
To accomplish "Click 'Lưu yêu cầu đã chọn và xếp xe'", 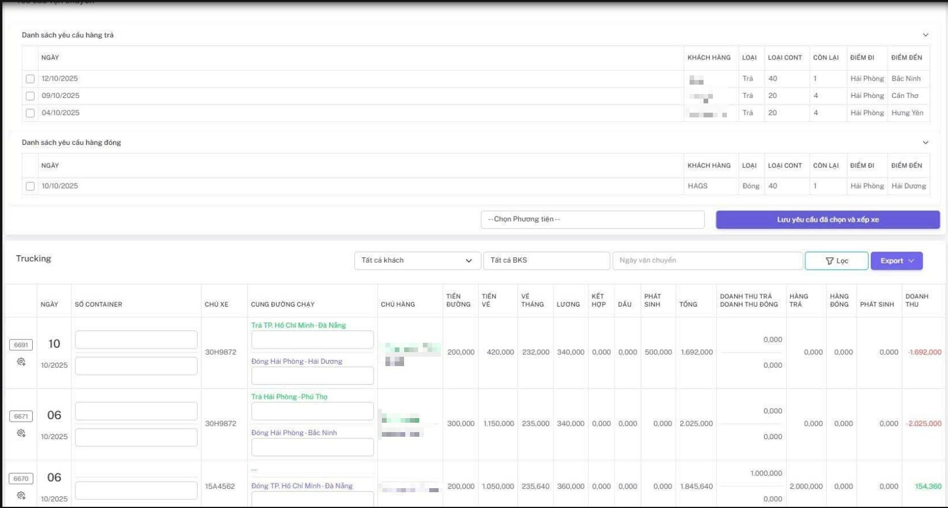I will pos(828,220).
